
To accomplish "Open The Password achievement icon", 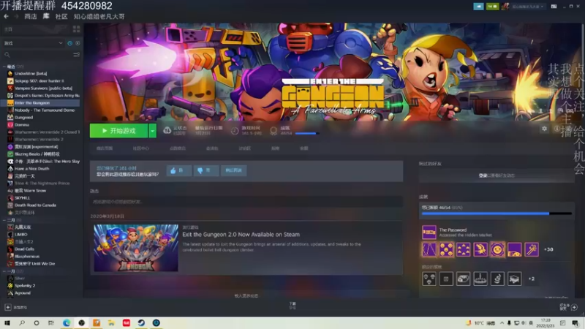I will (429, 232).
